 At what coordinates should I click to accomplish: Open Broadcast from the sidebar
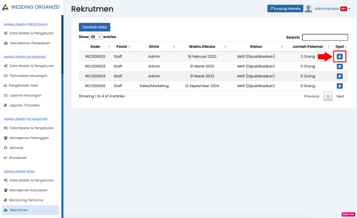[x=18, y=158]
